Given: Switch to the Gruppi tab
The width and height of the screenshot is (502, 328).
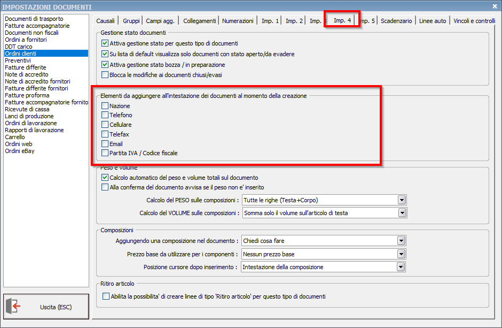Looking at the screenshot, I should pos(131,21).
